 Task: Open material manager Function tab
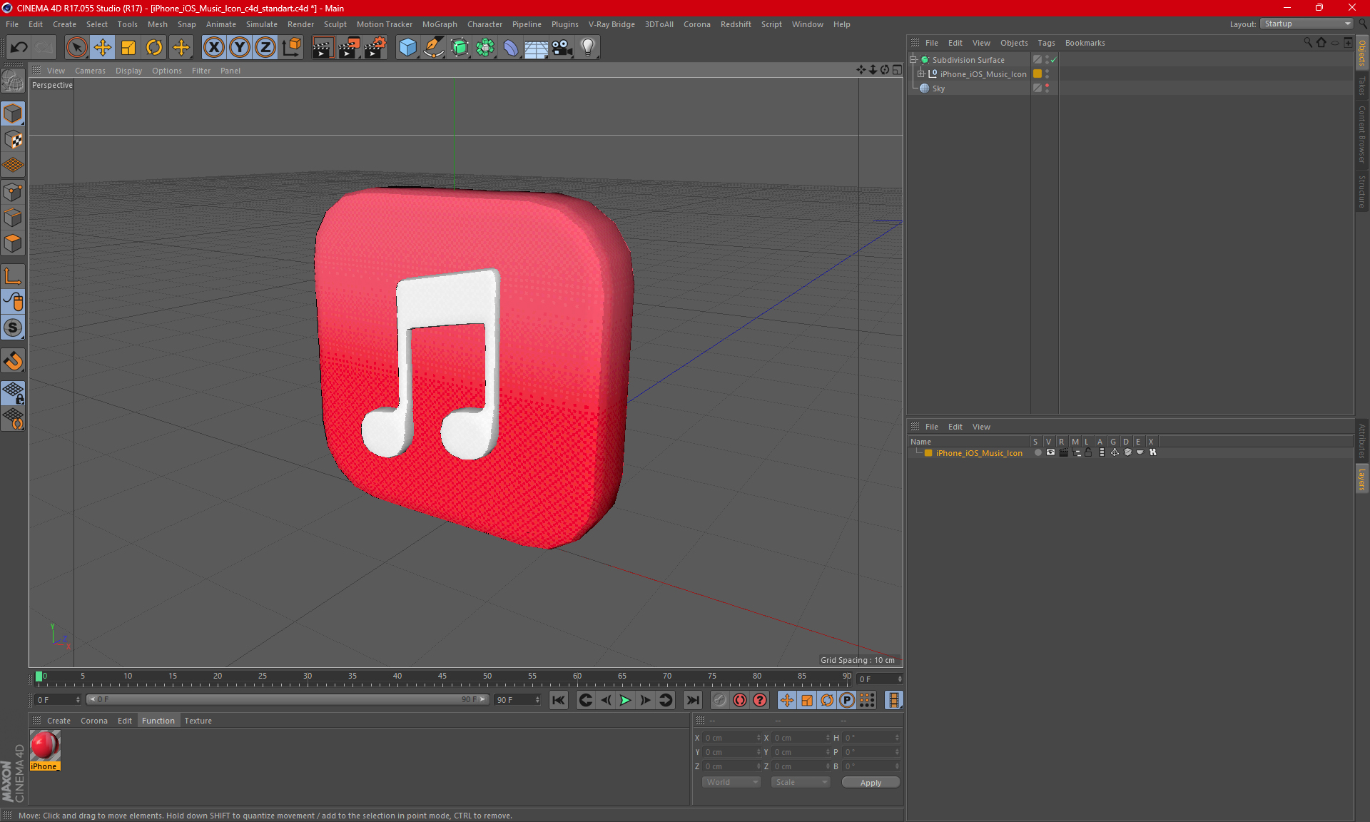[158, 721]
